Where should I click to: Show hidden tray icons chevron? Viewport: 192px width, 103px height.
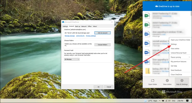coord(160,101)
